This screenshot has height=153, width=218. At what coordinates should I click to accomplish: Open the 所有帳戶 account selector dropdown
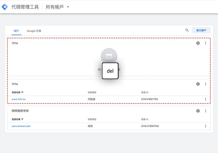(x=57, y=7)
